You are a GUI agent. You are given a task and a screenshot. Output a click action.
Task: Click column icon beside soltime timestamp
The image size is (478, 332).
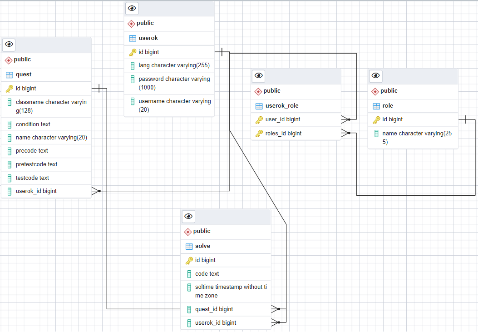point(189,287)
